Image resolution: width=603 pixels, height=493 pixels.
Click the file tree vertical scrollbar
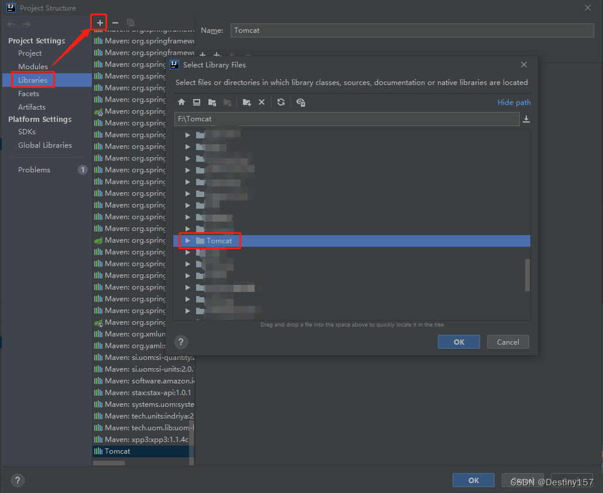click(527, 275)
